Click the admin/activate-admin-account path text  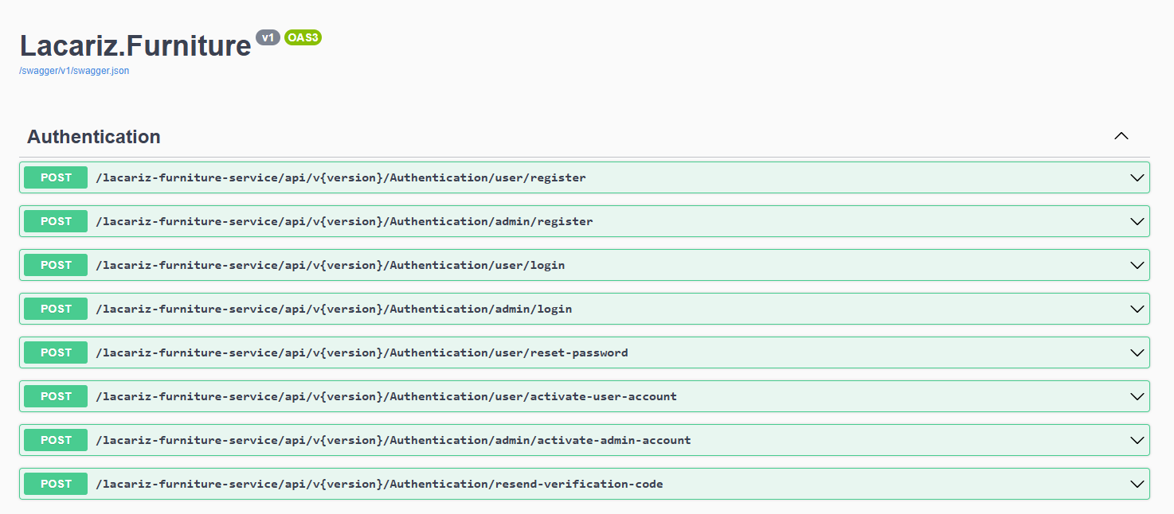(393, 440)
